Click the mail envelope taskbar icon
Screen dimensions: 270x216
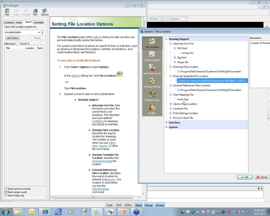[x=32, y=212]
